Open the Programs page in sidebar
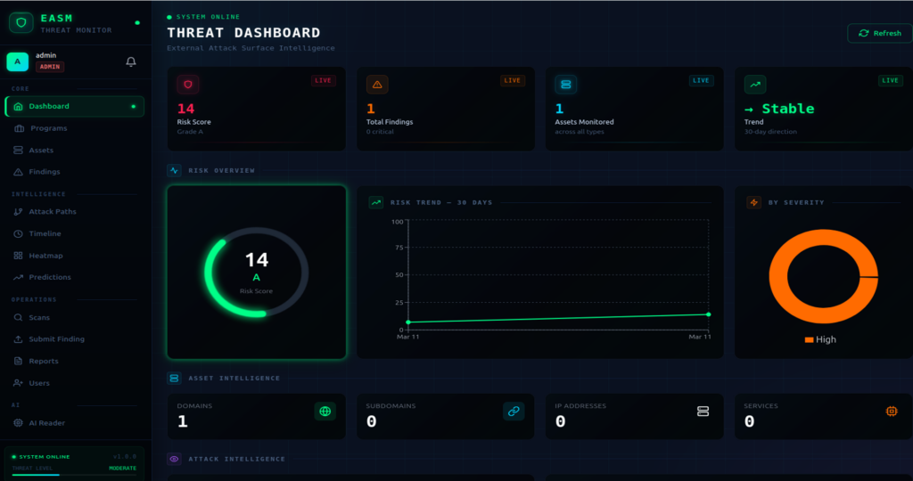 coord(48,128)
